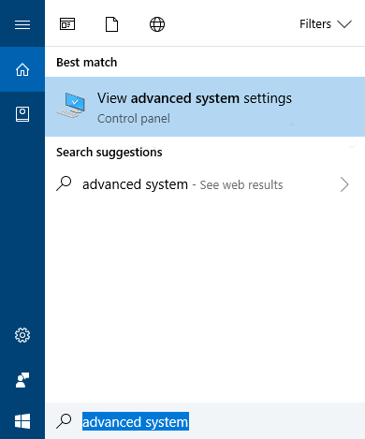
Task: Click the computer monitor icon of best match
Action: (x=71, y=105)
